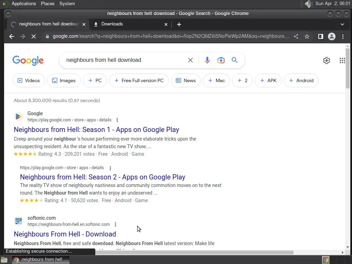Filter results by Videos
Viewport: 352px width, 264px height.
coord(29,80)
